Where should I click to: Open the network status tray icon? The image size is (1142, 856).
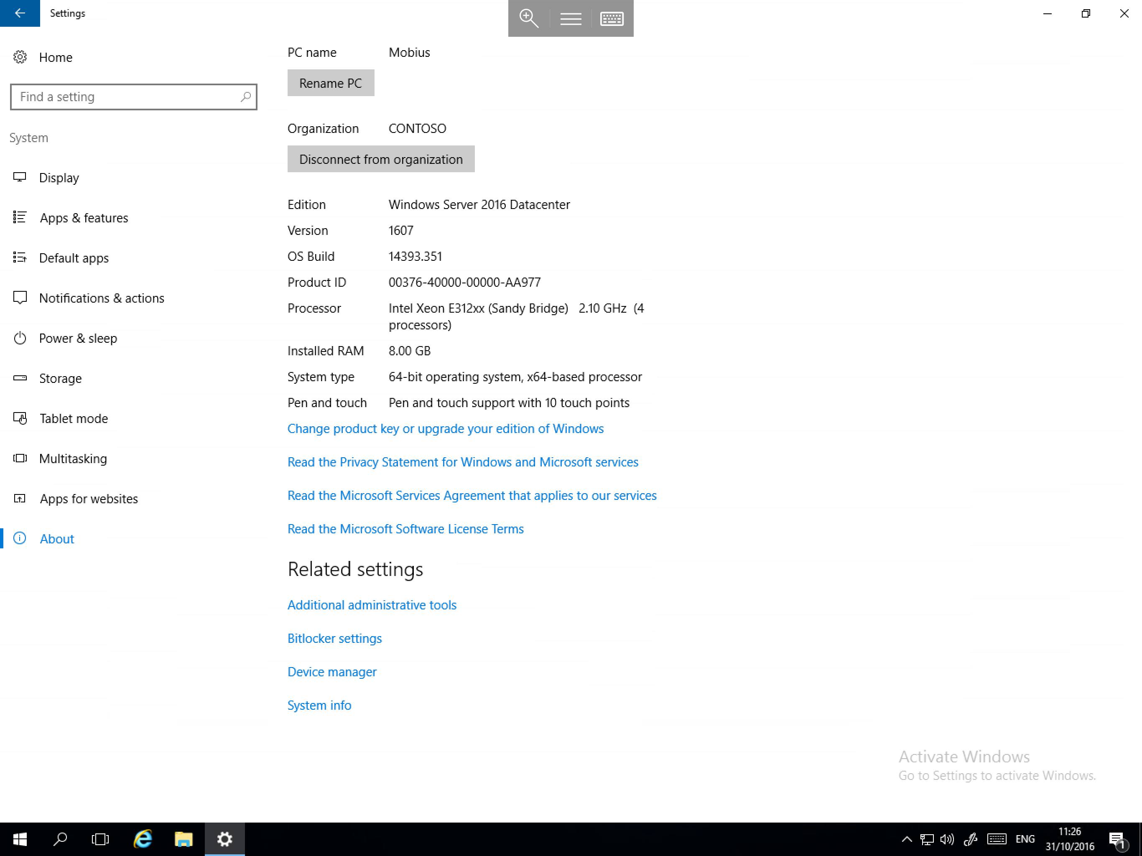click(x=927, y=839)
